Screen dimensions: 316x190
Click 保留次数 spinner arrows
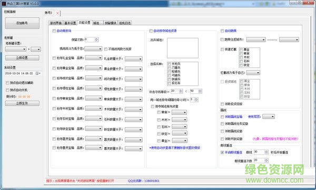(x=96, y=40)
